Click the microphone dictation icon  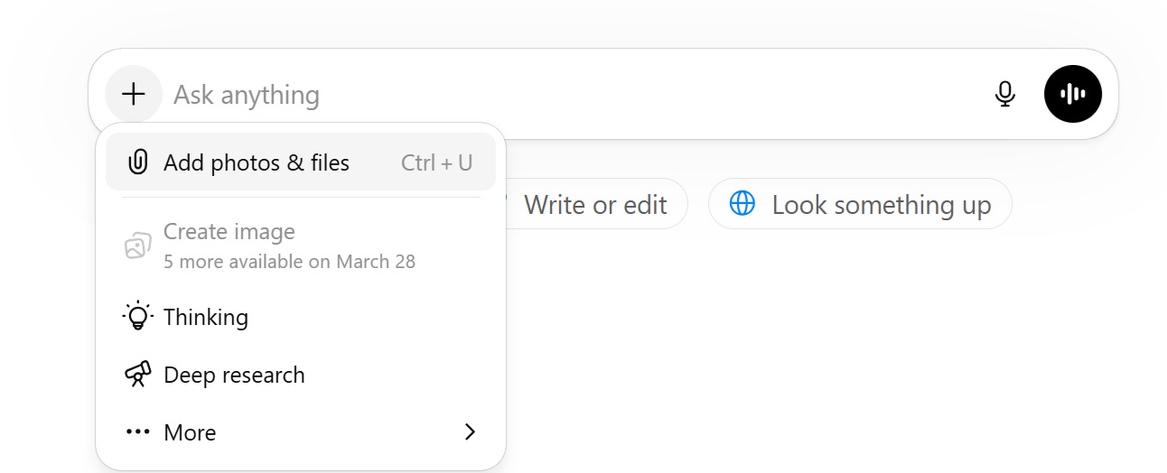pos(1004,94)
